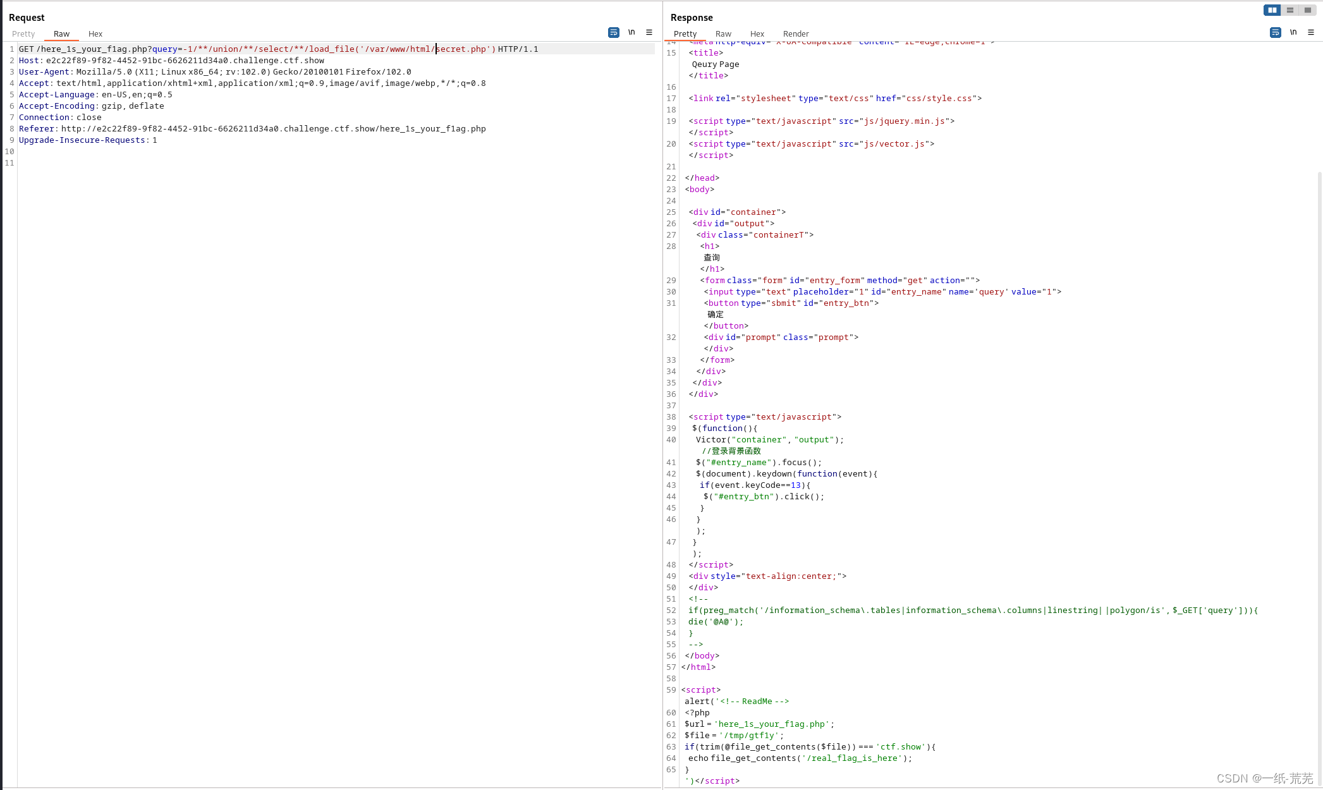
Task: Click the js/jquery.min.js script line
Action: [821, 121]
